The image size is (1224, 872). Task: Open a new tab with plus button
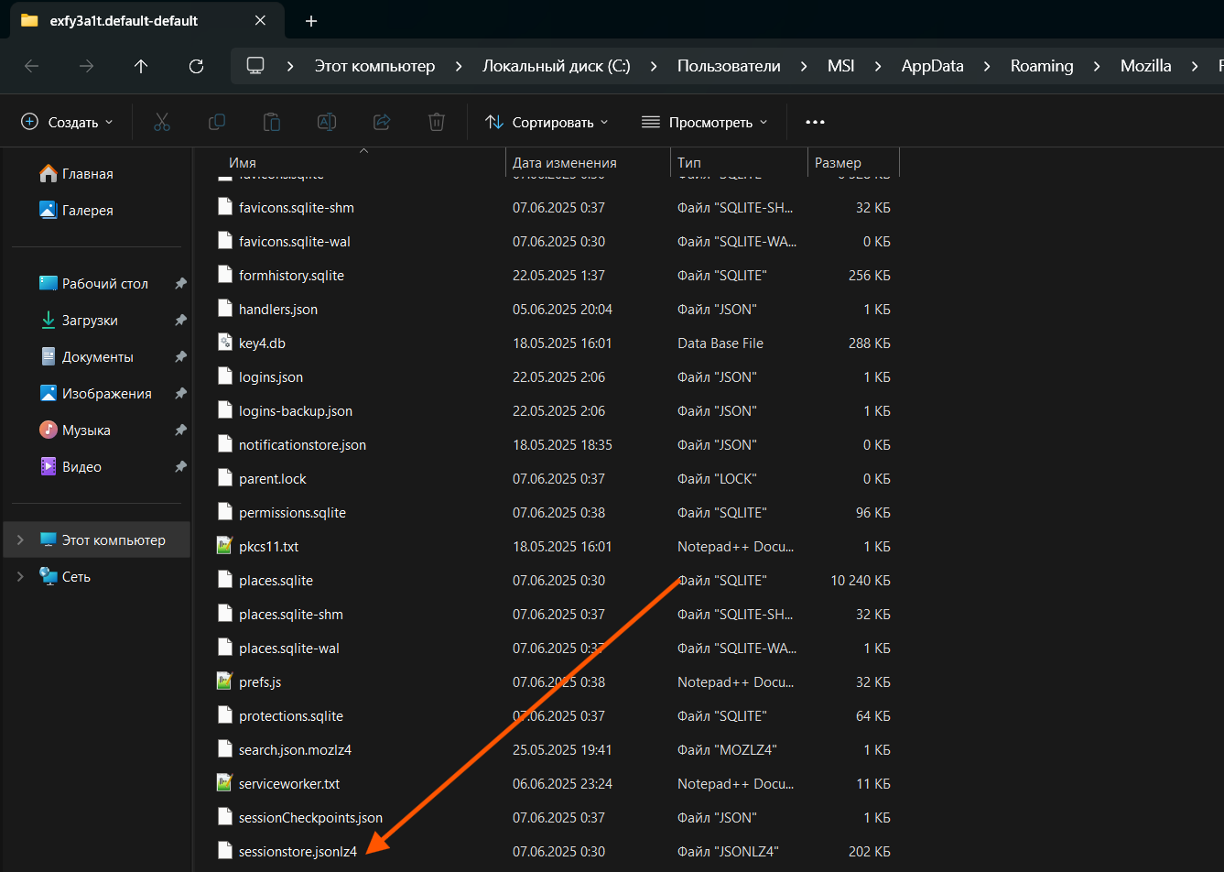(x=311, y=20)
